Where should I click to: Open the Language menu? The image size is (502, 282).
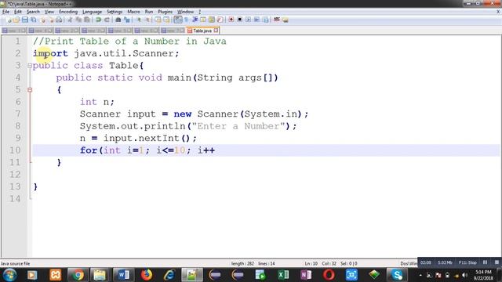[x=92, y=12]
